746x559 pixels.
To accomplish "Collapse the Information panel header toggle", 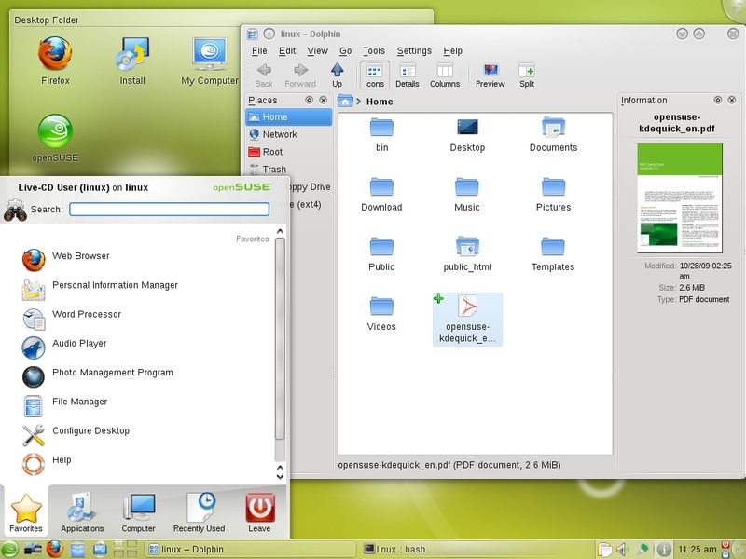I will pos(717,100).
